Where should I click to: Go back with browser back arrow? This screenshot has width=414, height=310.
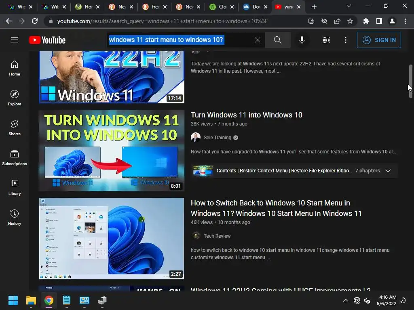point(9,21)
